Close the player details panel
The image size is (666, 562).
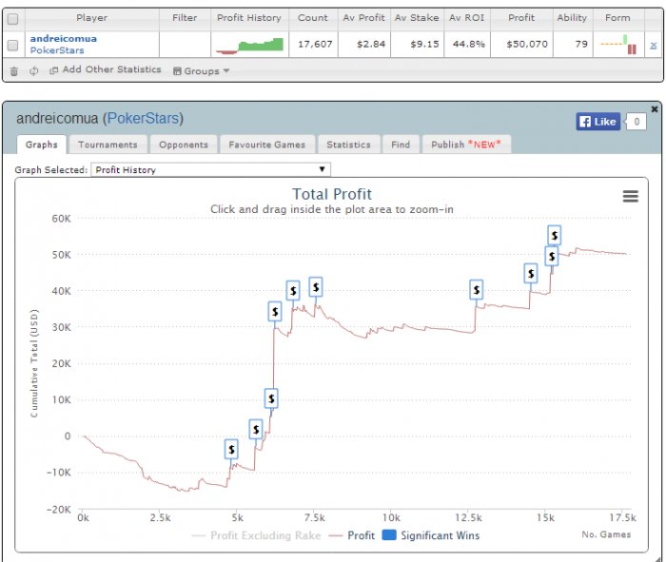655,108
